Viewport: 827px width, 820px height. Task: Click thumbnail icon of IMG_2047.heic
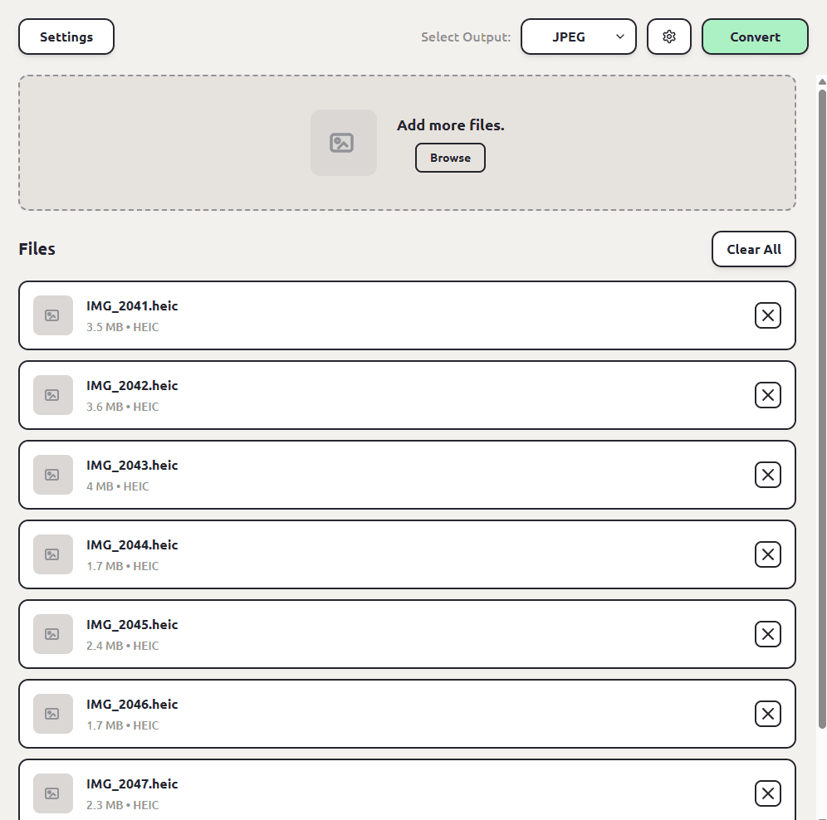tap(53, 793)
